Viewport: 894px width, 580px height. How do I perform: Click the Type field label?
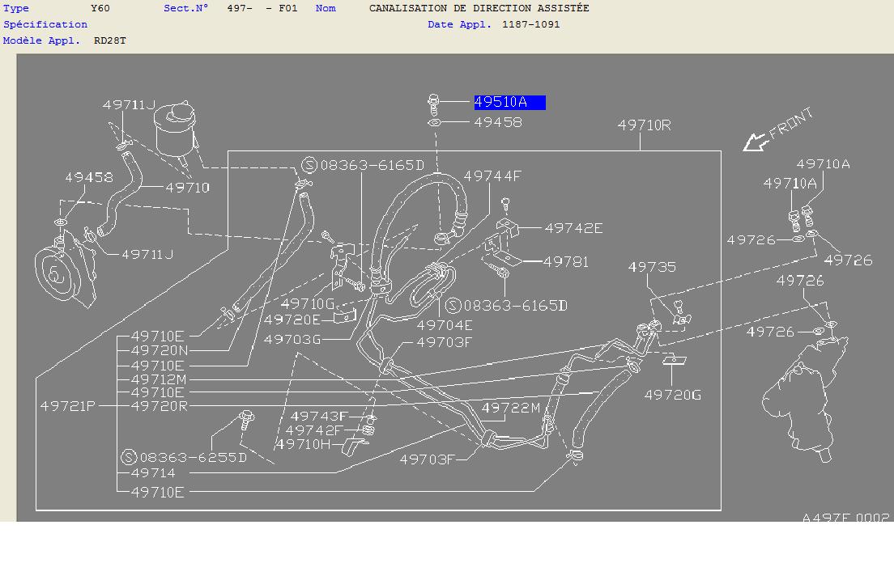[x=16, y=9]
